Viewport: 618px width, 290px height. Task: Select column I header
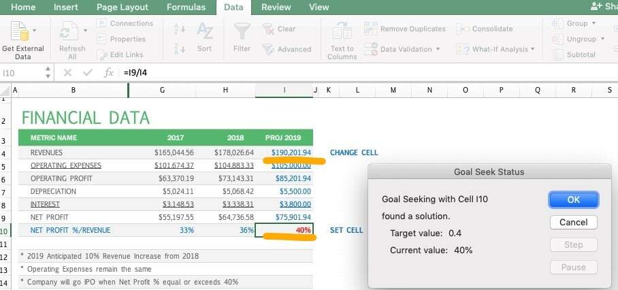click(x=284, y=91)
